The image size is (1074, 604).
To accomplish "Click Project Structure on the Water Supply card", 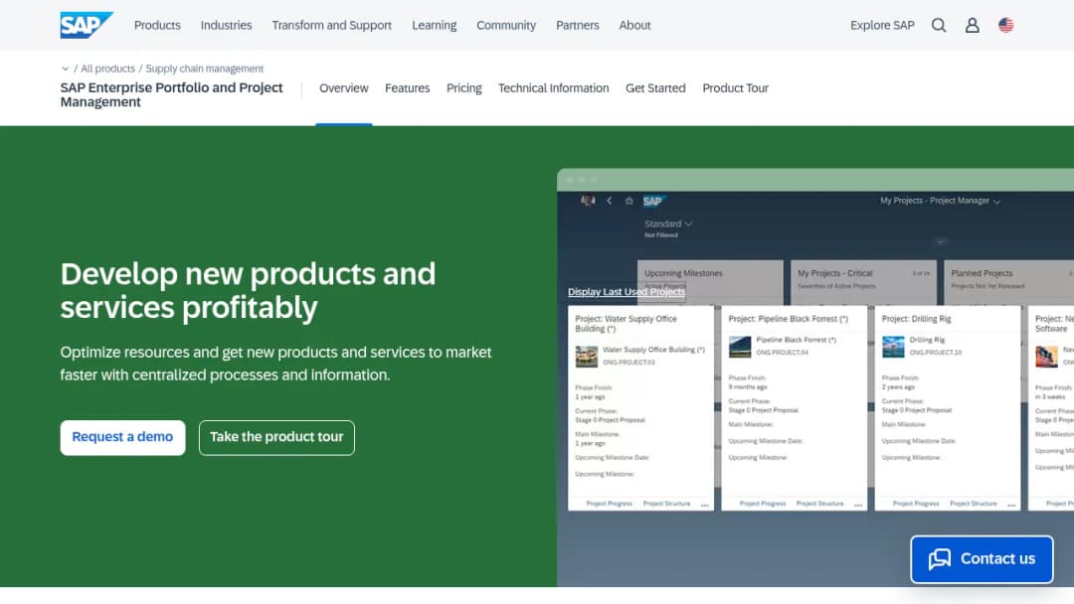I will pos(666,504).
